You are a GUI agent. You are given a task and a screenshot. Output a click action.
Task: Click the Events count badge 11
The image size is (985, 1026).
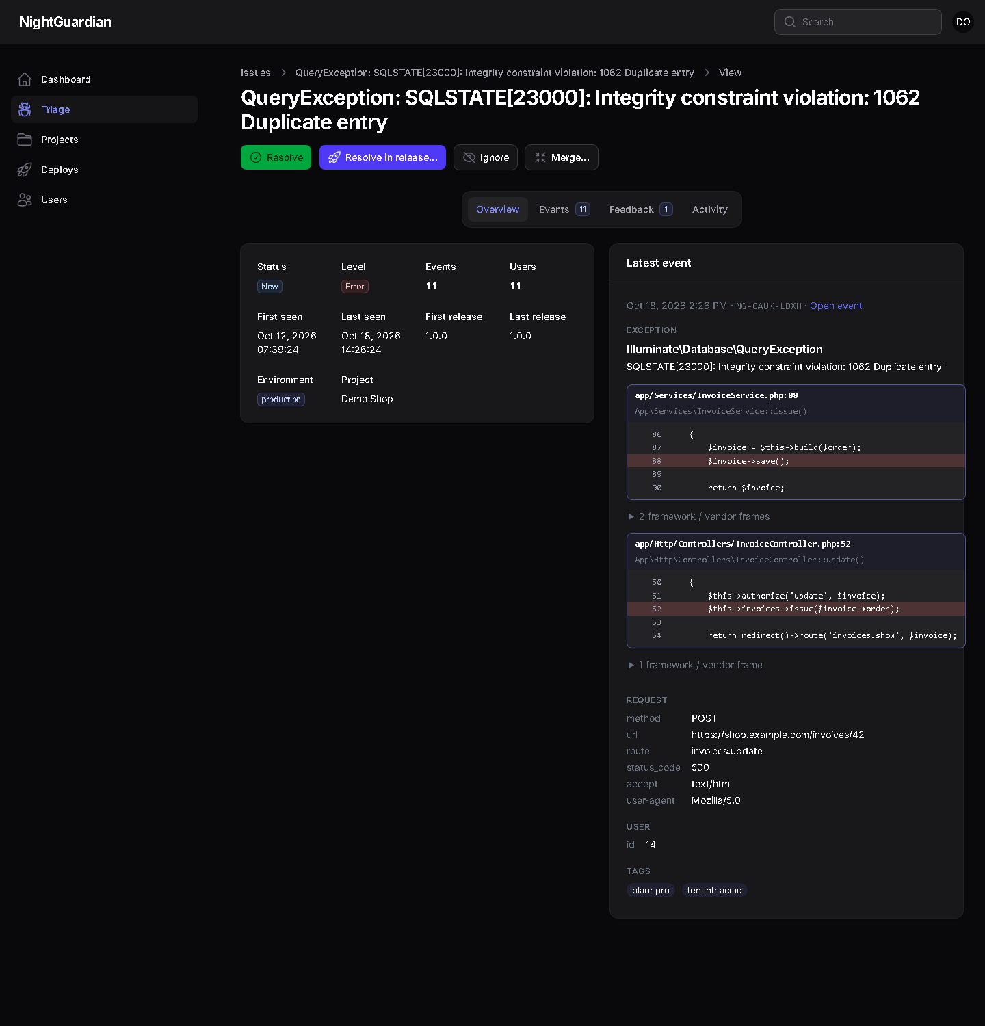tap(583, 209)
